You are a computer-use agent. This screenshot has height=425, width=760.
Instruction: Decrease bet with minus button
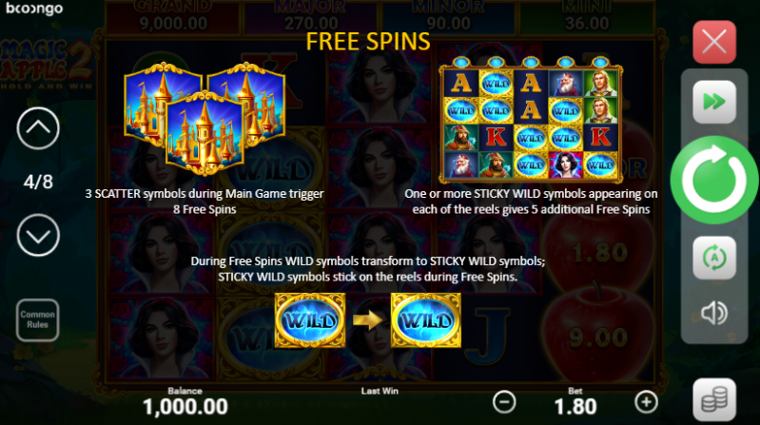click(504, 402)
